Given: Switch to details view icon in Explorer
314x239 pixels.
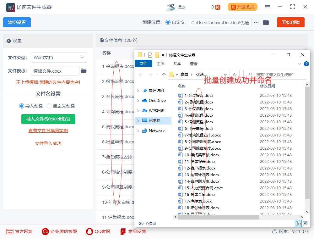Looking at the screenshot, I should click(298, 223).
